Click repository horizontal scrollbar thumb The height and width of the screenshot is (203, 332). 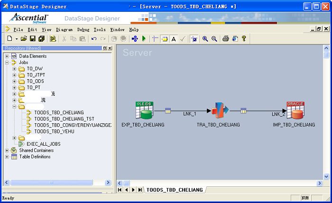click(x=51, y=183)
